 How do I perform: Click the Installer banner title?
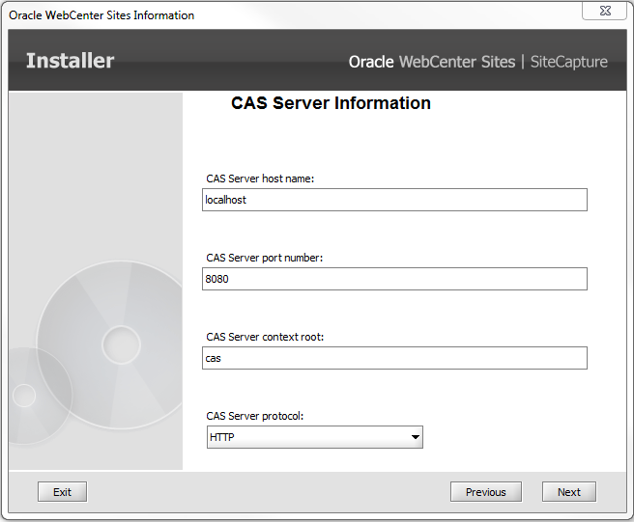pyautogui.click(x=70, y=61)
